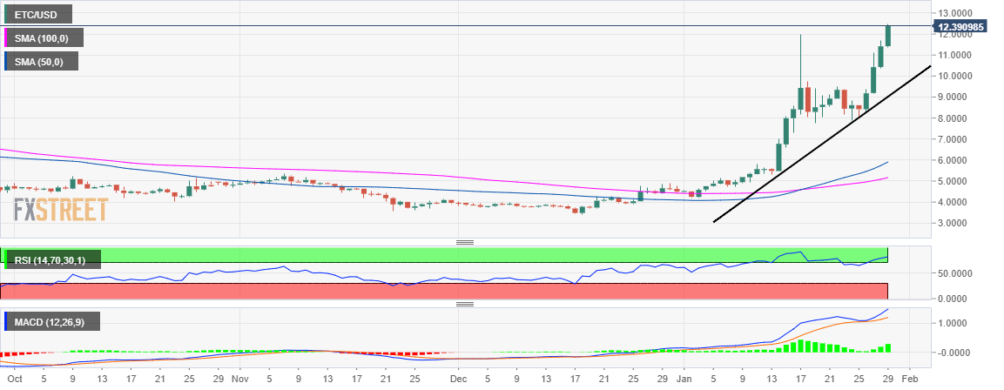1004x390 pixels.
Task: Click the Nov label on the time axis
Action: coord(240,380)
